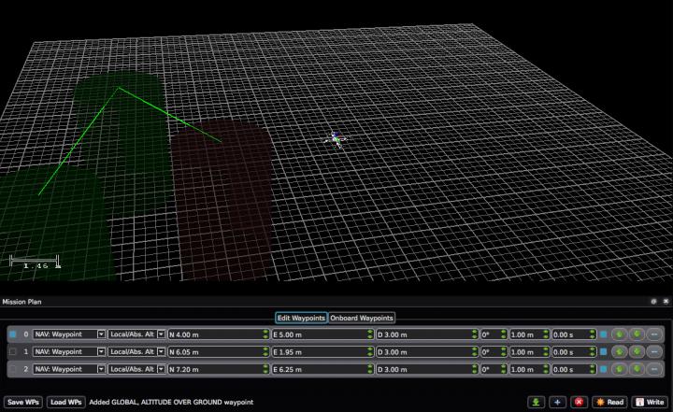This screenshot has height=412, width=673.
Task: Move waypoint 2 up with arrow icon
Action: click(x=619, y=370)
